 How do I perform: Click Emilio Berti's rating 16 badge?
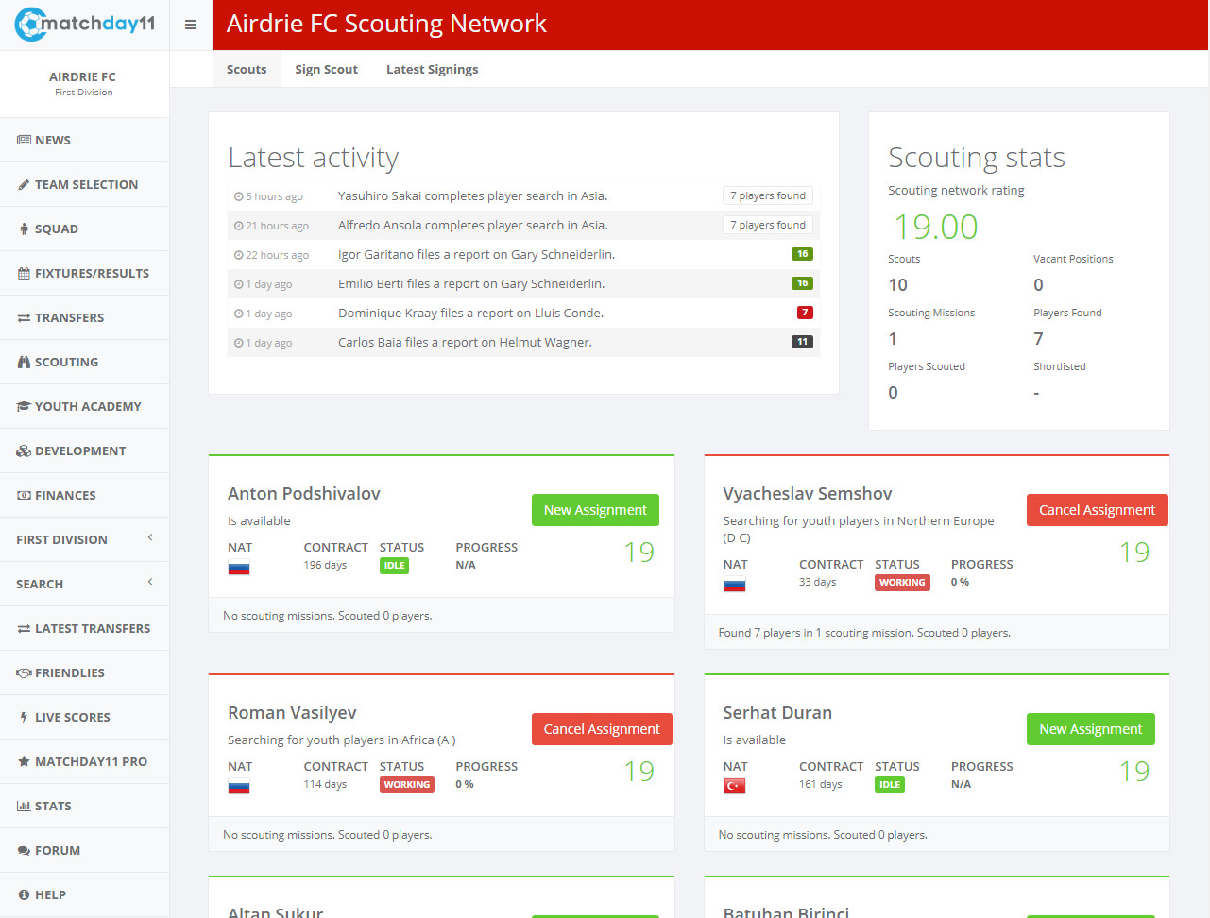point(802,283)
